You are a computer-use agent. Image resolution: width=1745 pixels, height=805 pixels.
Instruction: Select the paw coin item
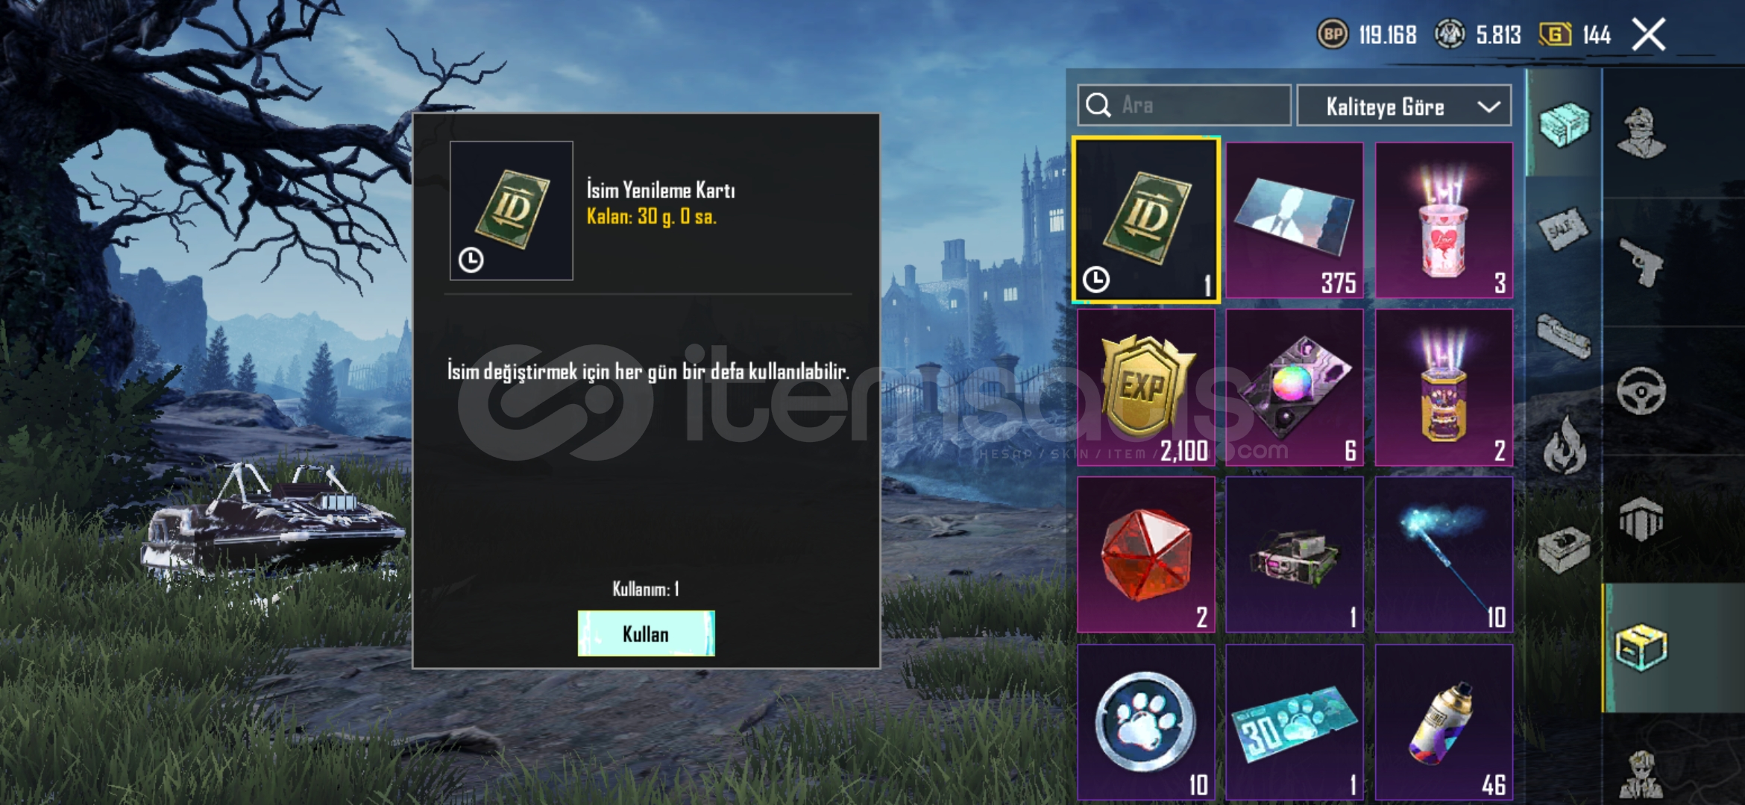pos(1146,722)
